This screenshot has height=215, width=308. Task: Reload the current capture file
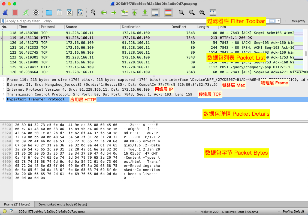coord(80,13)
